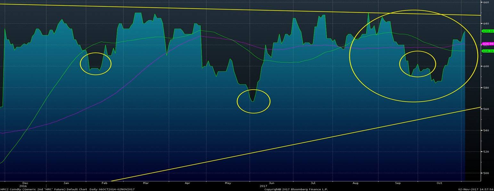The height and width of the screenshot is (191, 494).
Task: Click the Bloomberg Finance copyright text
Action: 296,189
